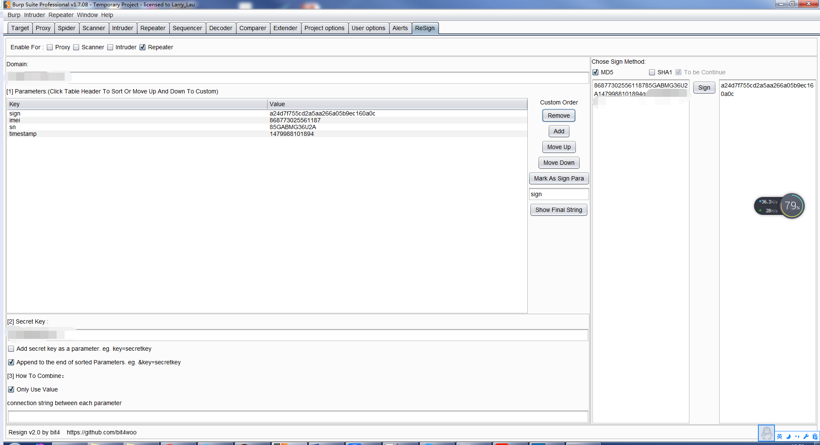Click the 1479988101894 timestamp value cell

[x=397, y=134]
